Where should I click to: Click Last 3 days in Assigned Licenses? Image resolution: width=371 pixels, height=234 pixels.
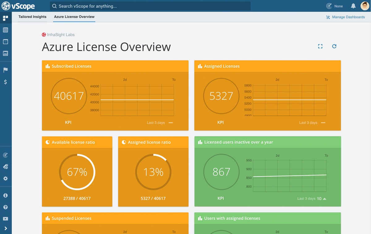[308, 123]
